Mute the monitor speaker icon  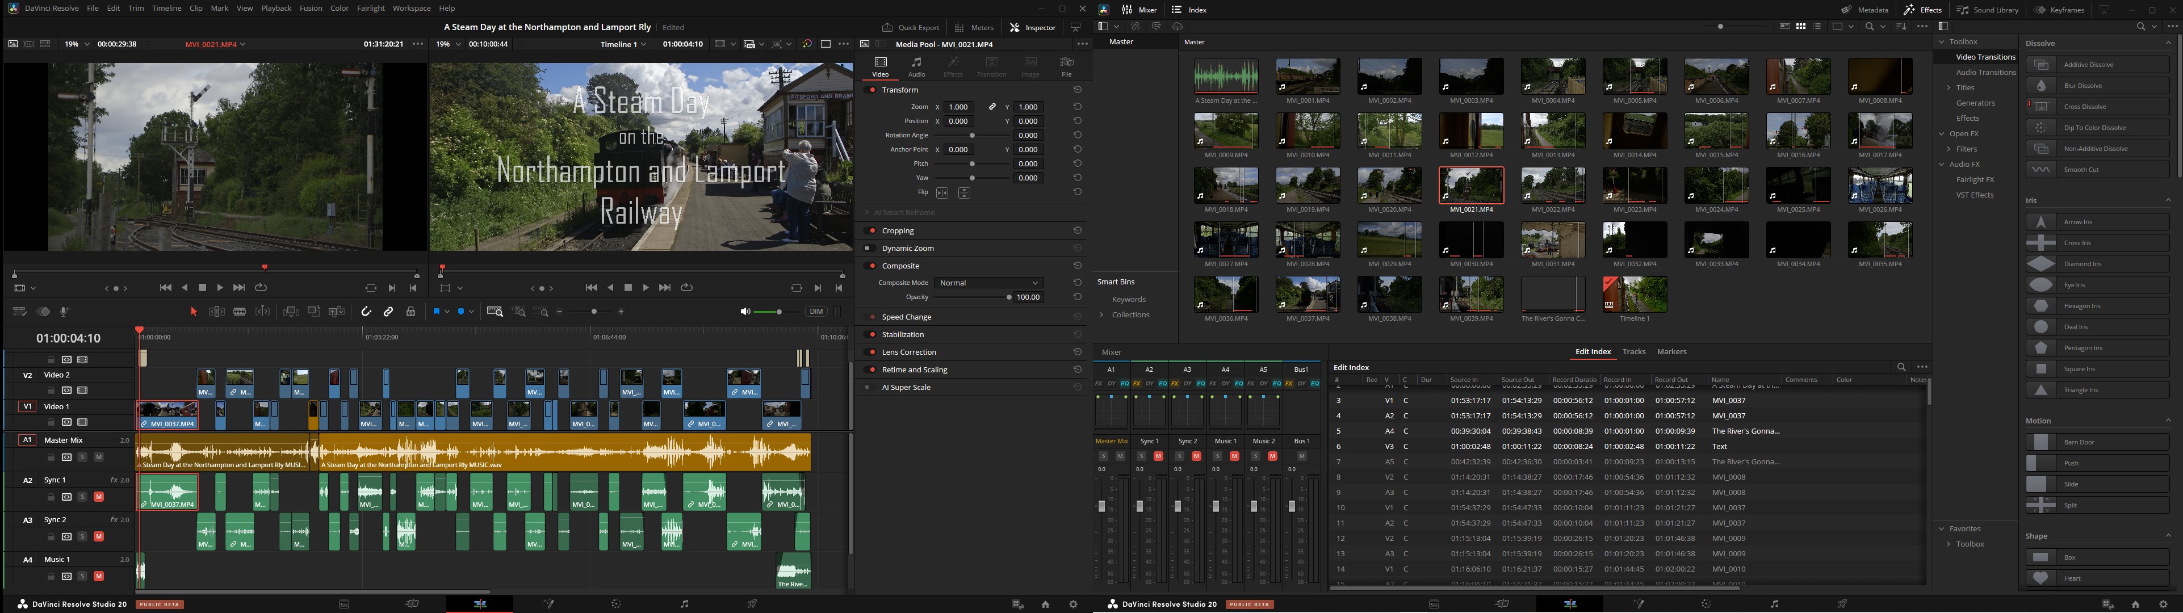click(x=745, y=312)
